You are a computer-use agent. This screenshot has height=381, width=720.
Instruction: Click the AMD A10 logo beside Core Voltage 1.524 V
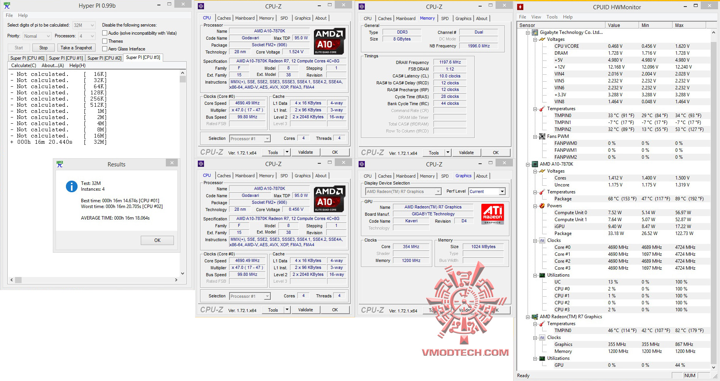[x=330, y=42]
